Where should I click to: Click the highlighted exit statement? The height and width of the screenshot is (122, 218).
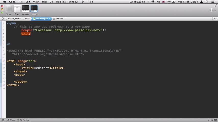point(26,34)
